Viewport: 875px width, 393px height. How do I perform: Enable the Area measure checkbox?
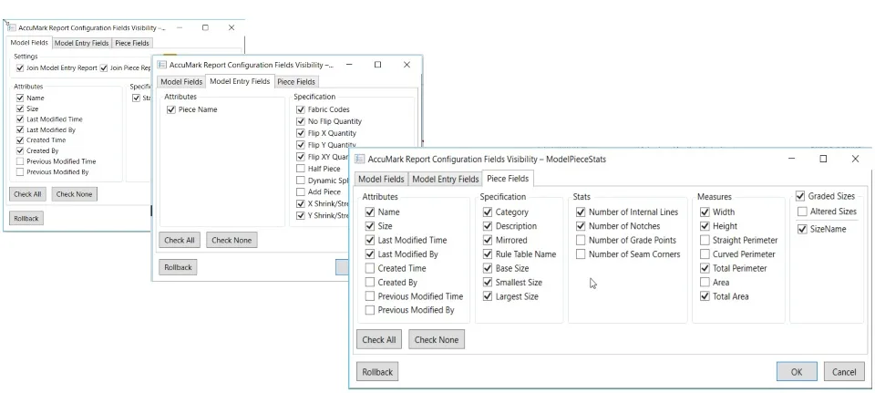[705, 283]
